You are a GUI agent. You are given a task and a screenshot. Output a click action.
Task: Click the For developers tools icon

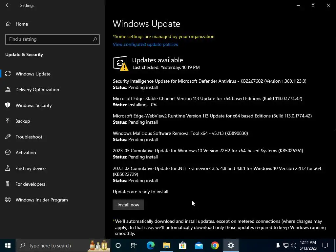8,184
